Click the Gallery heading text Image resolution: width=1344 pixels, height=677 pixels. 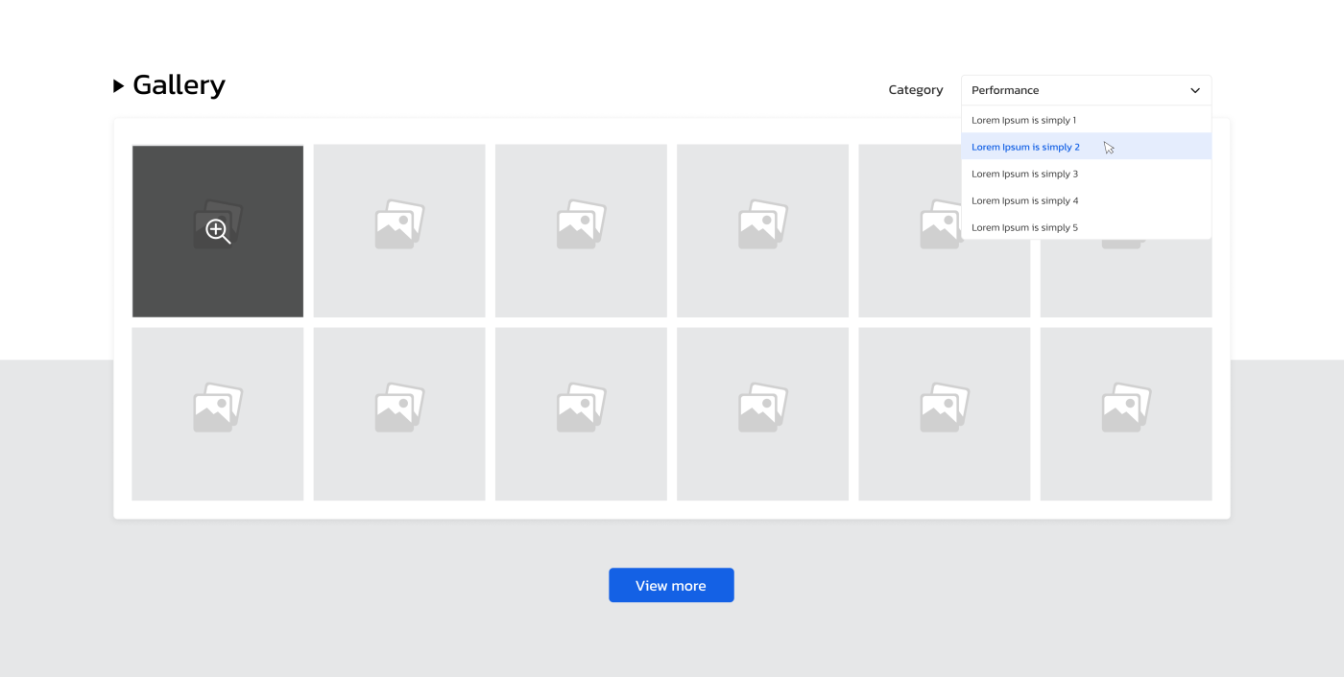click(x=179, y=85)
